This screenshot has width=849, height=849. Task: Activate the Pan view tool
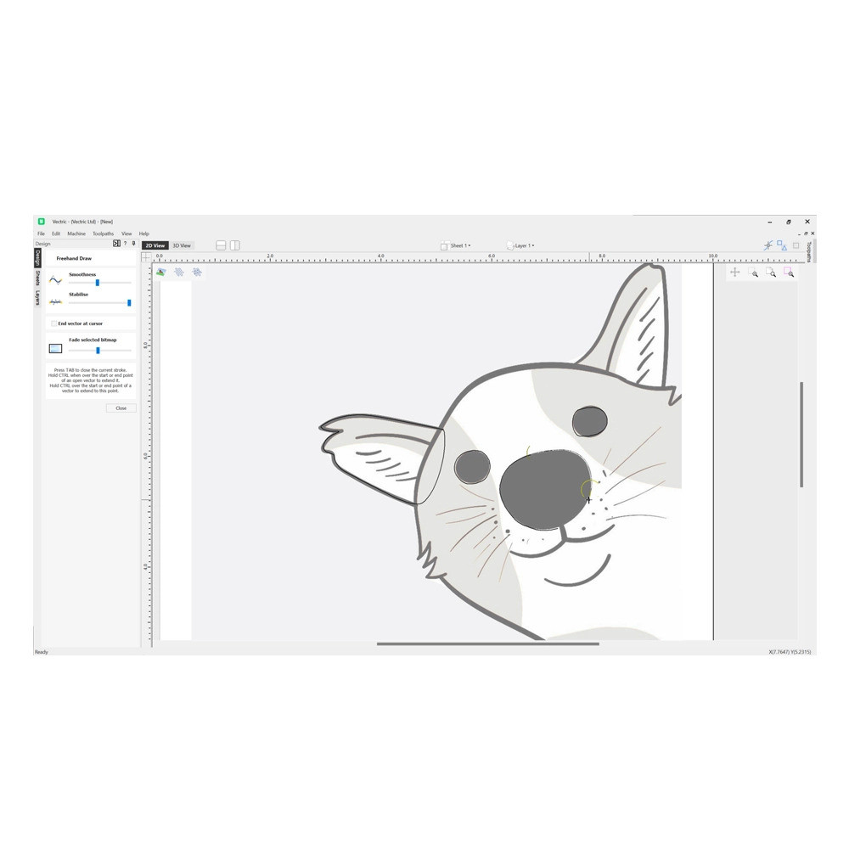(x=734, y=273)
